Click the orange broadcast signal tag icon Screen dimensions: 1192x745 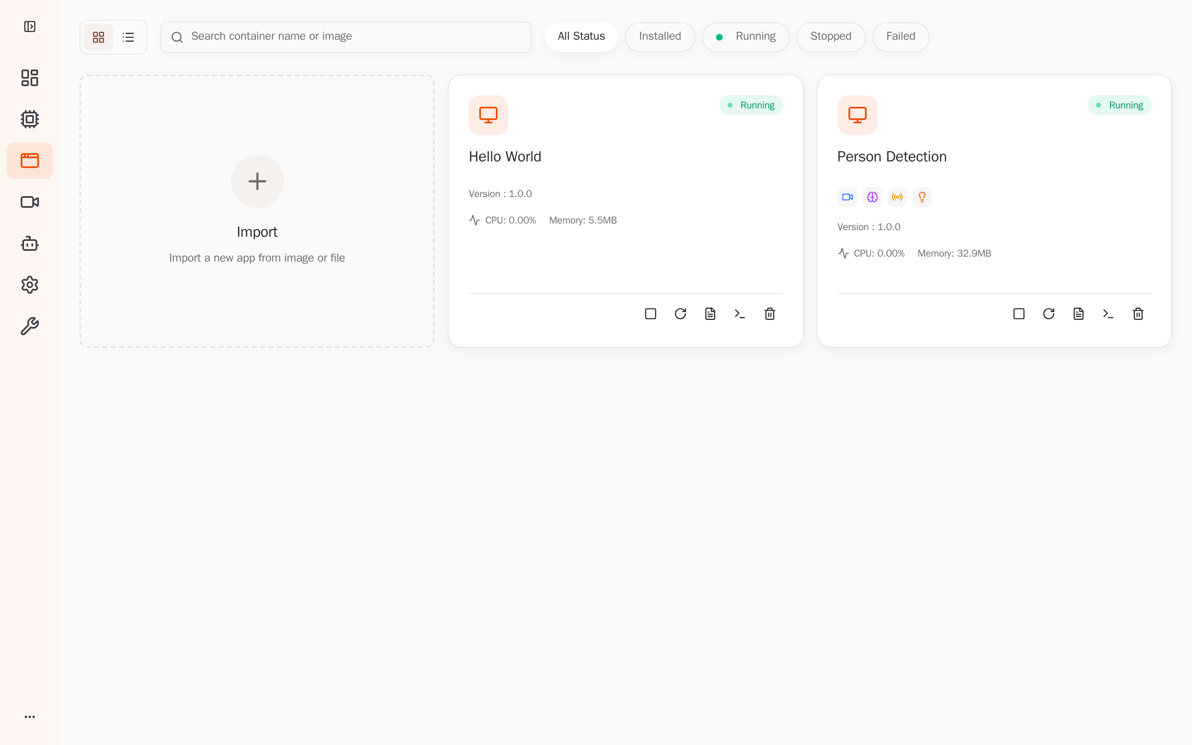[897, 197]
